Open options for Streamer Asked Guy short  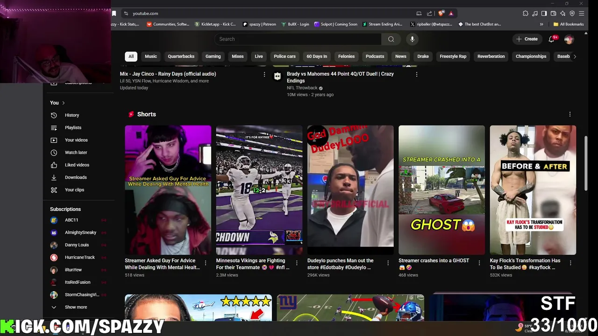point(205,263)
